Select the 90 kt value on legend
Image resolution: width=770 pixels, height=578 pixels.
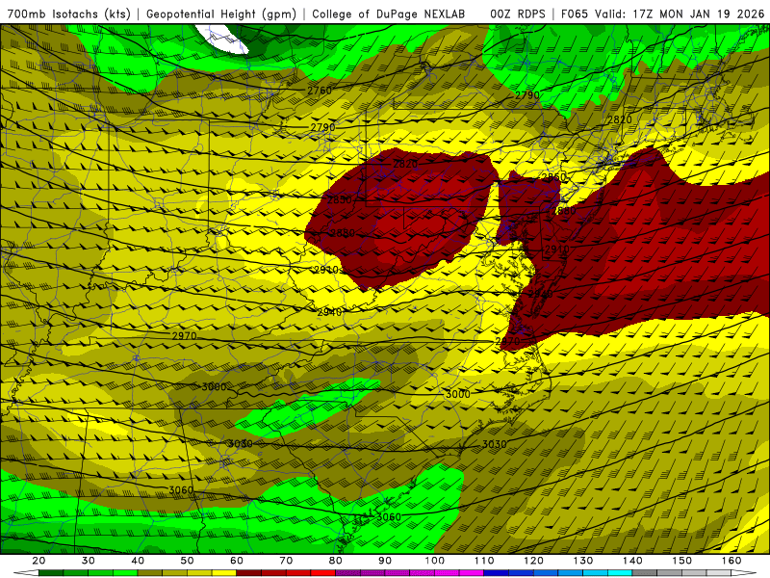pyautogui.click(x=385, y=561)
